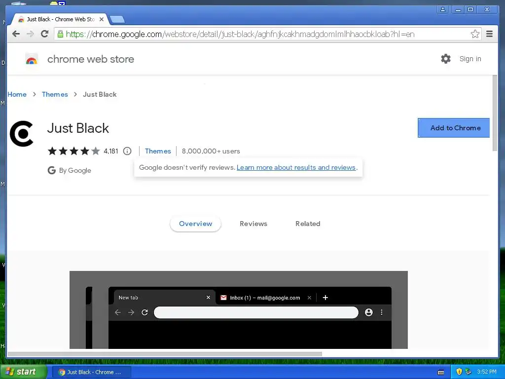The image size is (505, 379).
Task: Open Themes category link beside rating
Action: pyautogui.click(x=158, y=151)
